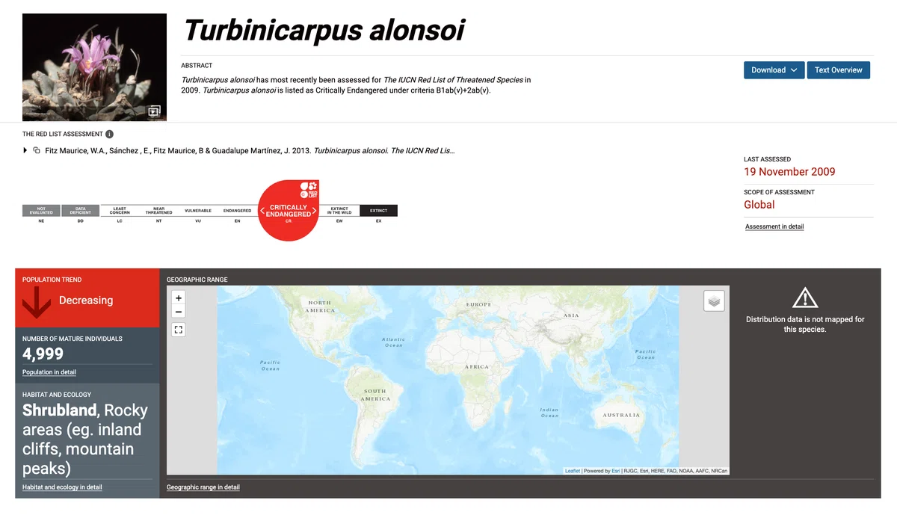The width and height of the screenshot is (897, 515).
Task: Click the left chevron on Critically Endangered badge
Action: click(x=262, y=211)
